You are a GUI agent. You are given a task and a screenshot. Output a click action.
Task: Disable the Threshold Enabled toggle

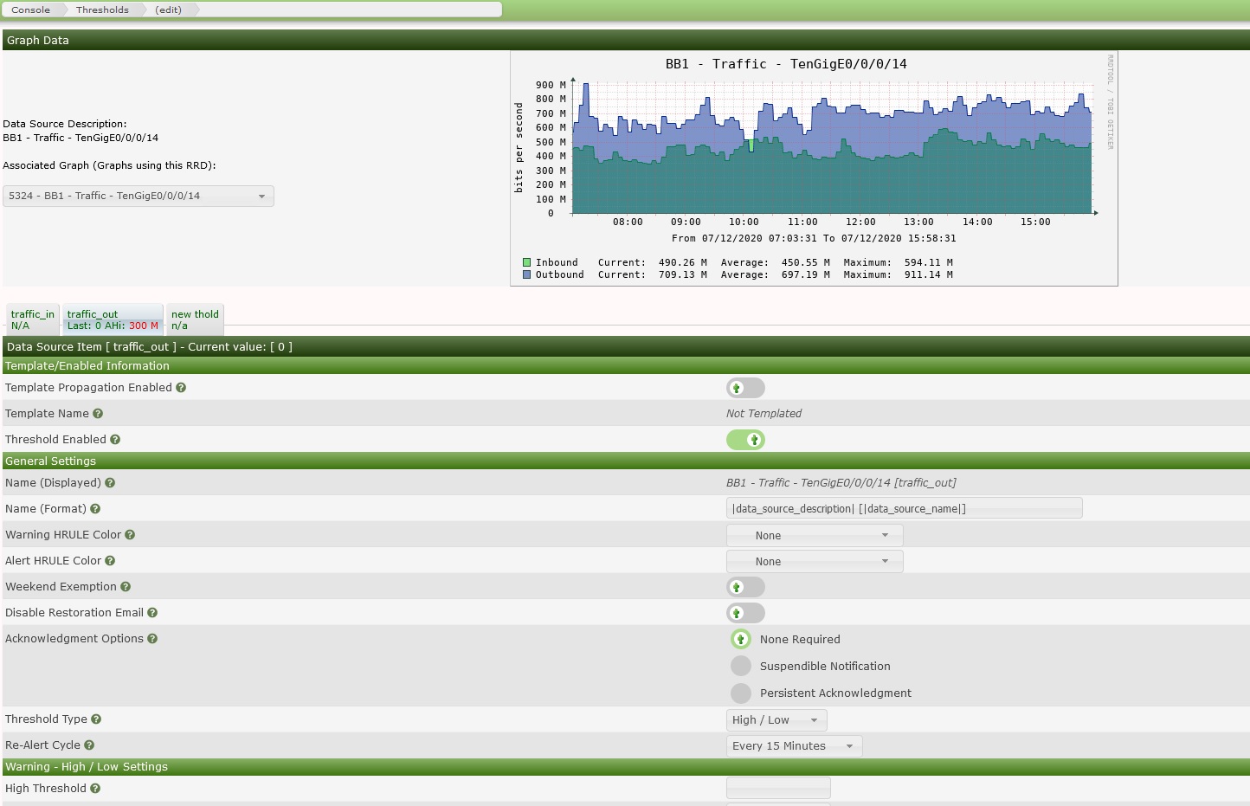745,440
